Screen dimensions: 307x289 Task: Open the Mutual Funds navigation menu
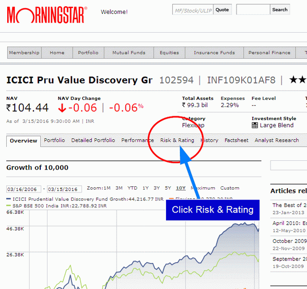[x=129, y=53]
